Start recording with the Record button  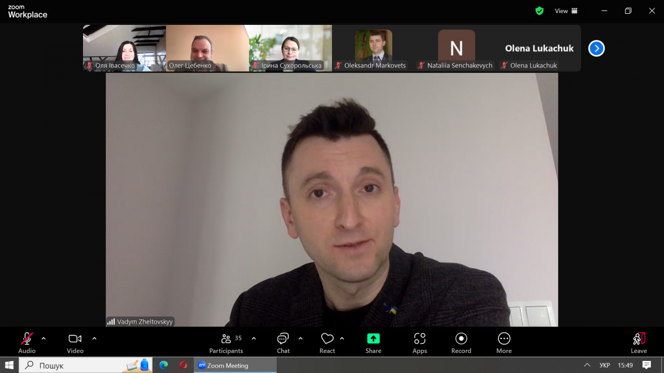[461, 343]
